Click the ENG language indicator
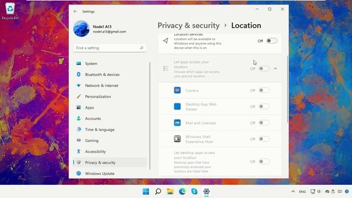This screenshot has width=352, height=198. pos(302,191)
